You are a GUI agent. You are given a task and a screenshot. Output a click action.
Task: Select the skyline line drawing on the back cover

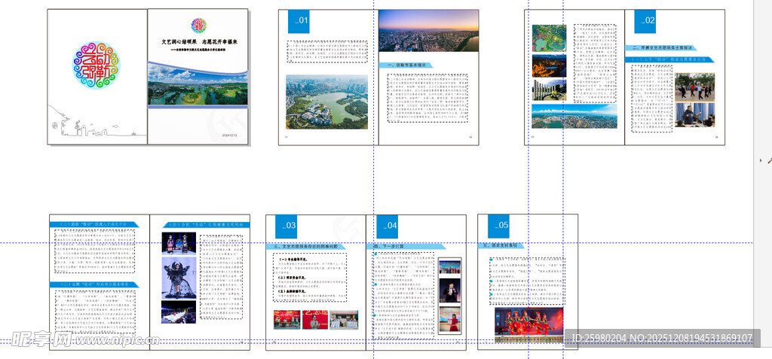coord(97,121)
